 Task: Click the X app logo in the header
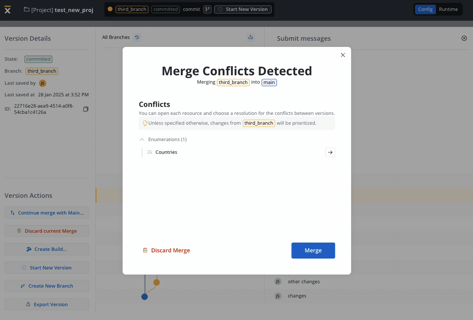[8, 10]
